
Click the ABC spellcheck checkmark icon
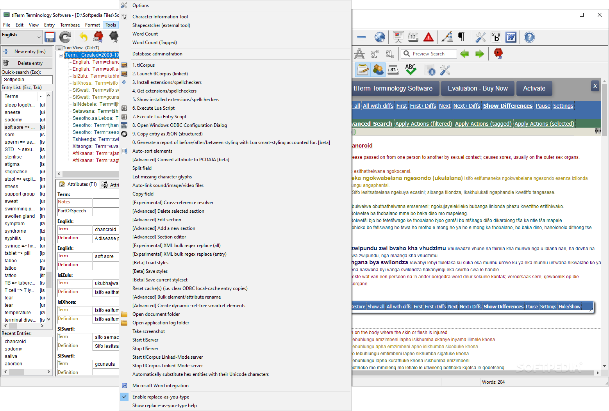click(411, 70)
